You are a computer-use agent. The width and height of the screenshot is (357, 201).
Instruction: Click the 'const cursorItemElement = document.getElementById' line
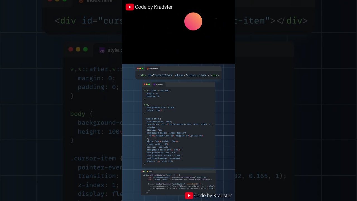point(178,177)
